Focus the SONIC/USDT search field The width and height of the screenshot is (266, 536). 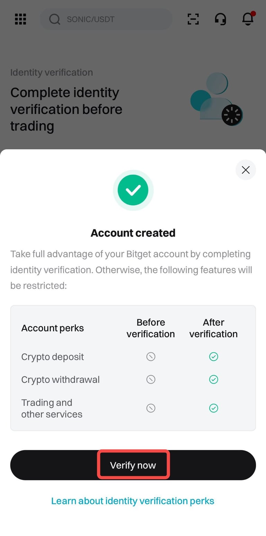[x=111, y=19]
